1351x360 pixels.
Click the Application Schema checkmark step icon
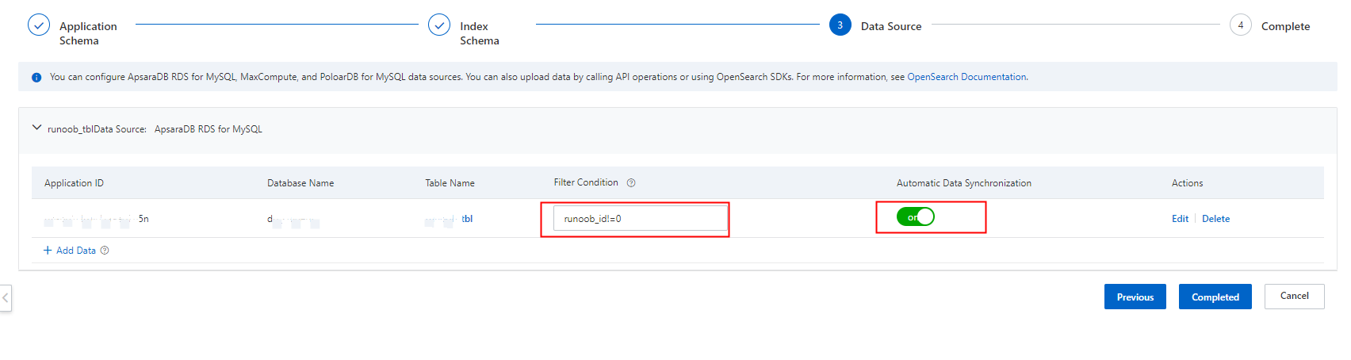[39, 25]
